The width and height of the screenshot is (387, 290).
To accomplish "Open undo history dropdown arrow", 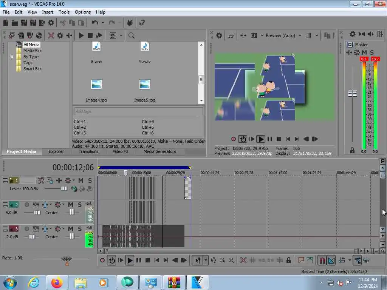I will (103, 23).
